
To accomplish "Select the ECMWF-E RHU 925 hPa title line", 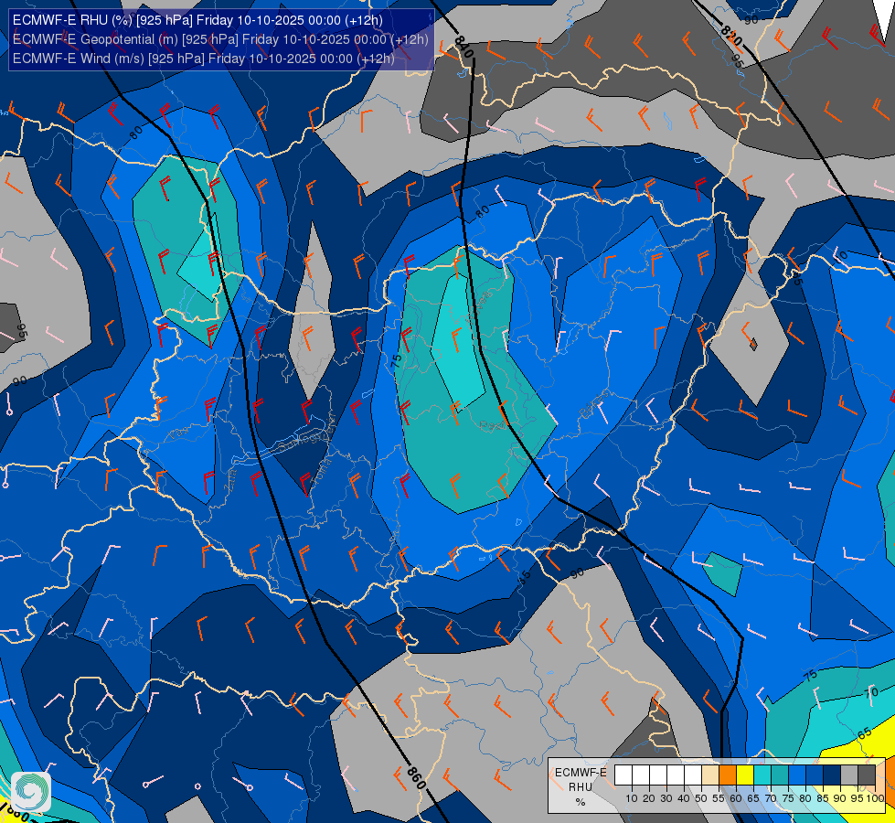I will [x=197, y=20].
